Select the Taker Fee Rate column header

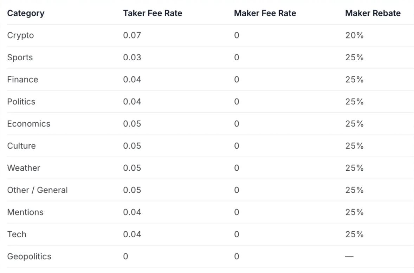pos(153,13)
